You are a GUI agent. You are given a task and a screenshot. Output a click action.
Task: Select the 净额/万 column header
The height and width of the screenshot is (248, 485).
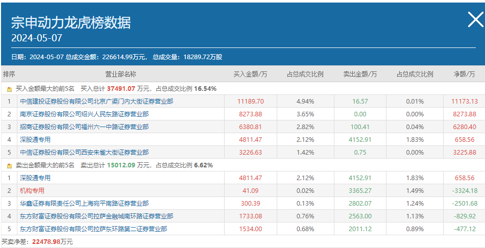point(464,74)
